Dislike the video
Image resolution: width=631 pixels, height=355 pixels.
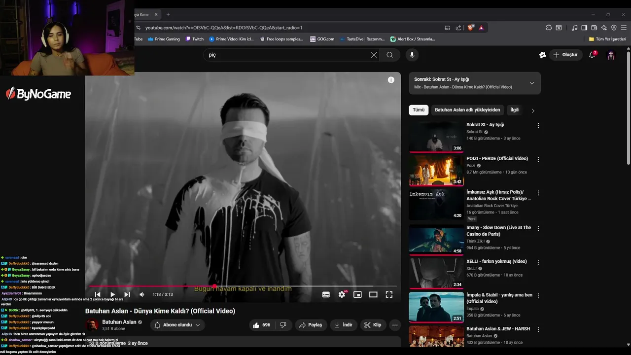[283, 325]
